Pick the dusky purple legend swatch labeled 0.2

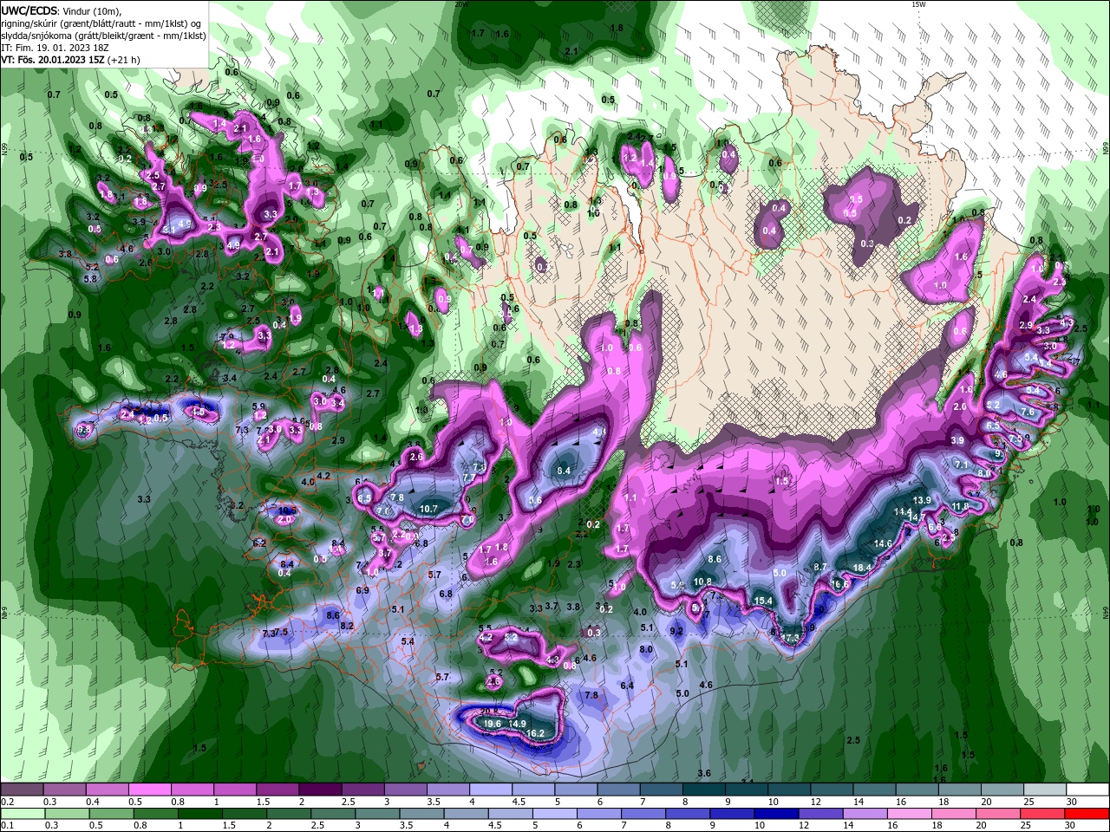(x=21, y=790)
